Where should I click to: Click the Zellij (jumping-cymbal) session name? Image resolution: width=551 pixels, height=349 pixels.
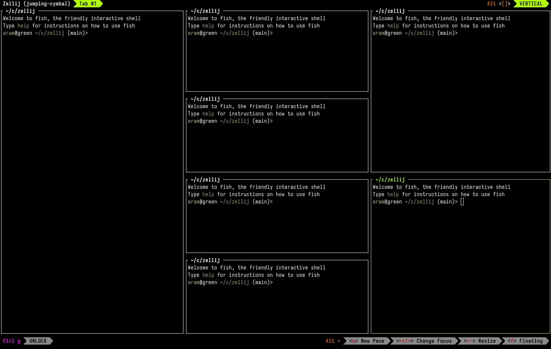tap(36, 4)
